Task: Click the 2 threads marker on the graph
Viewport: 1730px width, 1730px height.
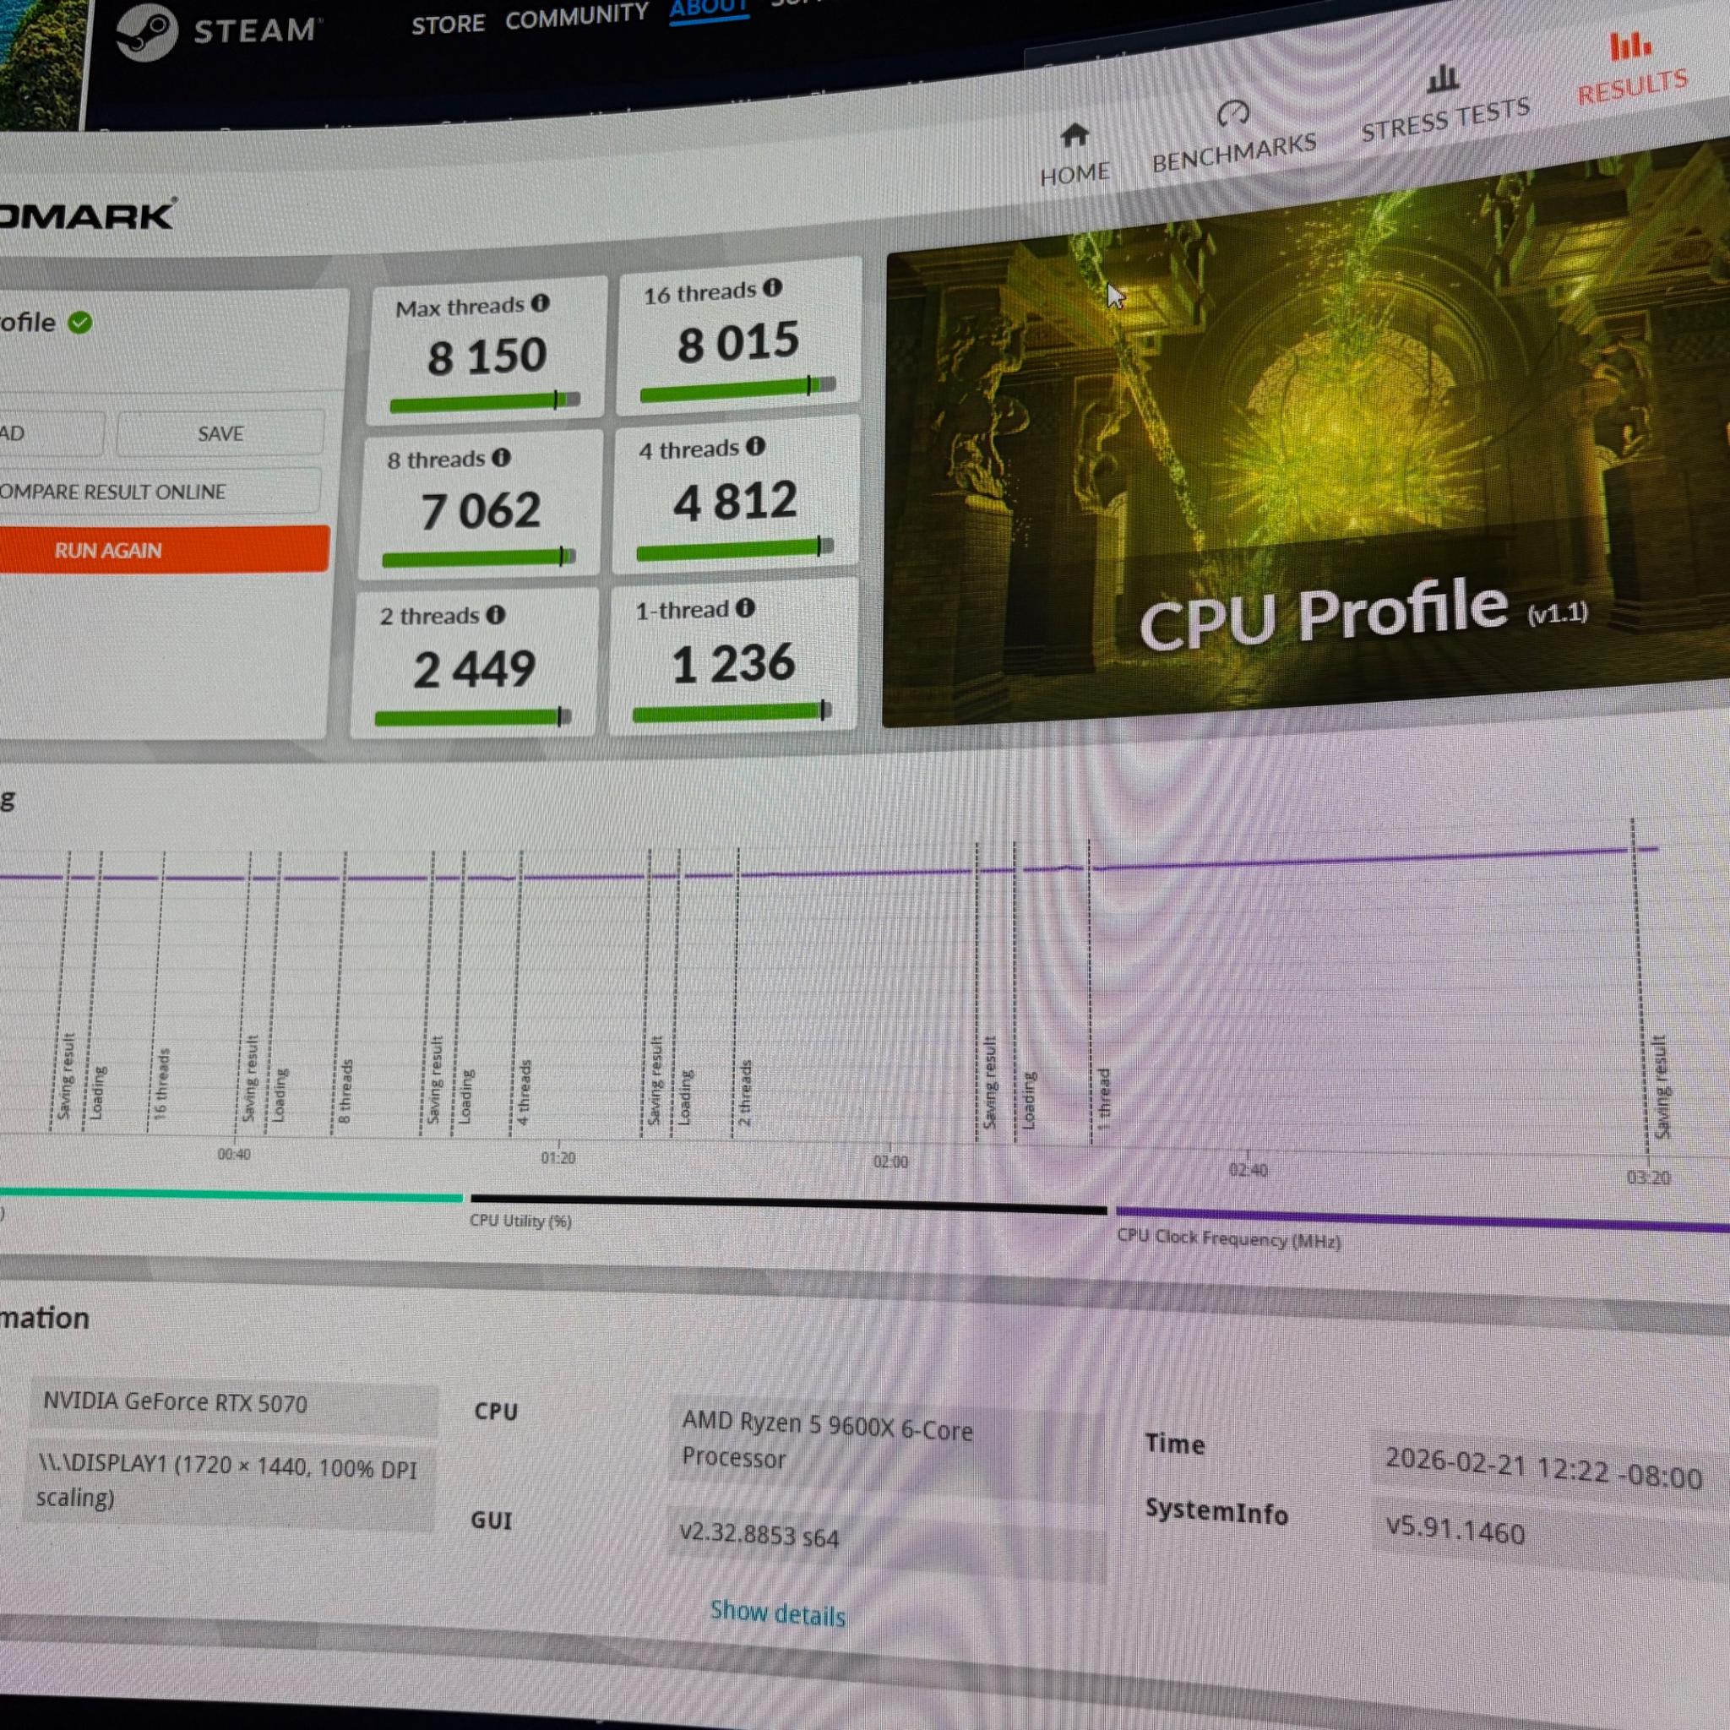Action: [744, 1093]
